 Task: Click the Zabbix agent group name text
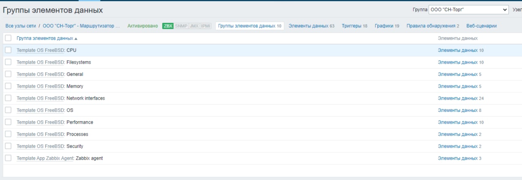tap(89, 158)
